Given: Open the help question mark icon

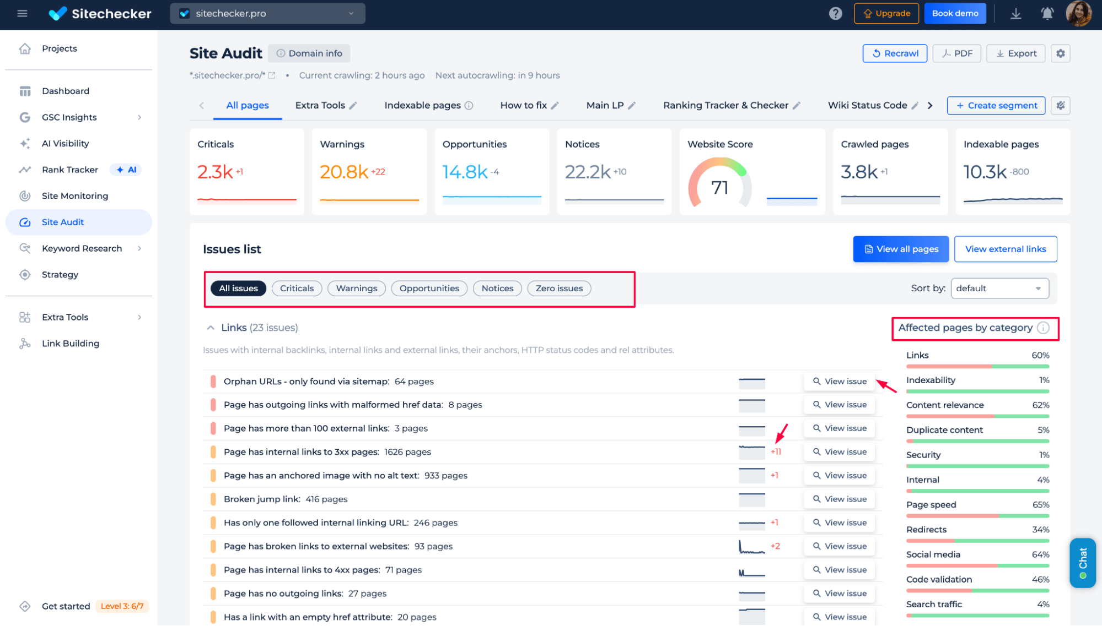Looking at the screenshot, I should 835,13.
